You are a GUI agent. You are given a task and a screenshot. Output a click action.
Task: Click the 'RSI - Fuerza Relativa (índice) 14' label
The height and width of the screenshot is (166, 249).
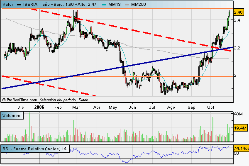point(34,149)
